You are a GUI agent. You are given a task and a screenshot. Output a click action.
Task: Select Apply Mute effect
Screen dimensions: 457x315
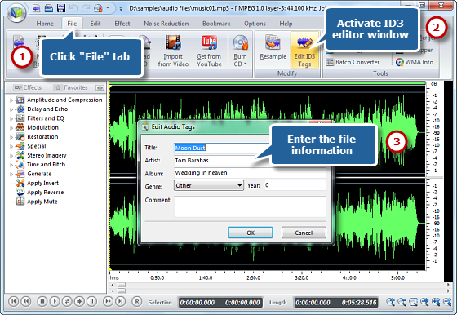(37, 202)
